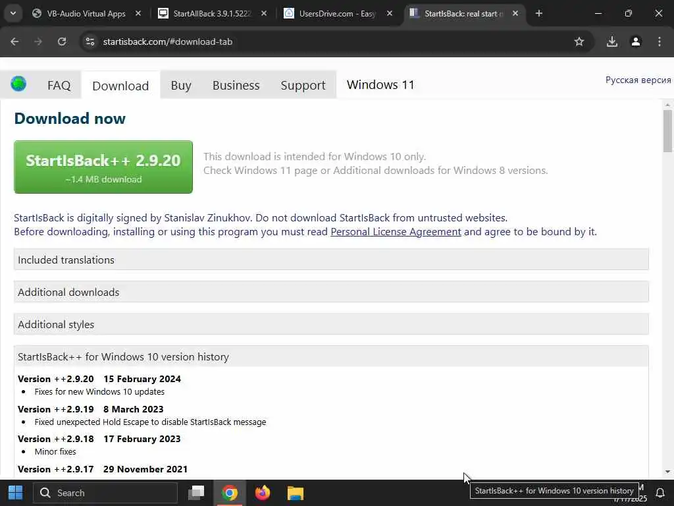Open the Support page tab
The image size is (674, 506).
pos(303,85)
